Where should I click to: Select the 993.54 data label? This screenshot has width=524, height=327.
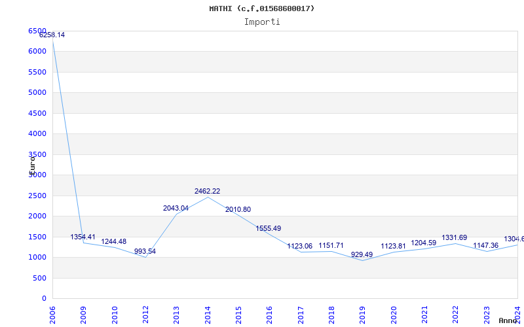pyautogui.click(x=145, y=251)
